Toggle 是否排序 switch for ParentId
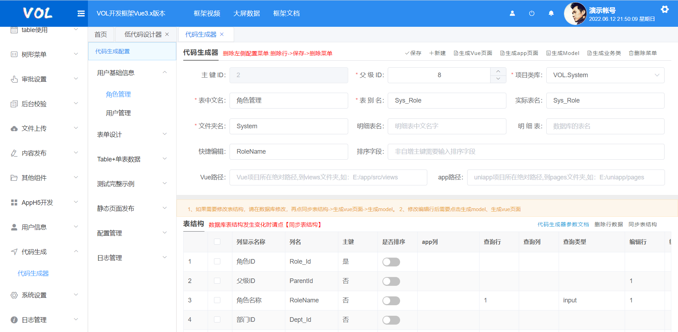 coord(391,281)
